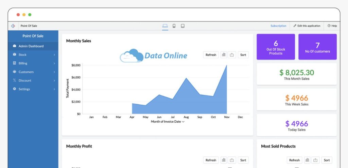Screen dimensions: 348x168
Task: Click the $ 8,025.30 This Month Sales card
Action: tap(297, 74)
